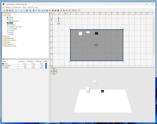Select the Add text labels tool
This screenshot has width=157, height=124.
(50, 10)
